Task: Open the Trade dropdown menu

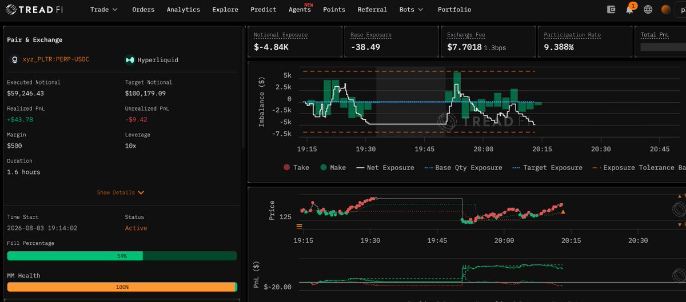Action: point(104,10)
